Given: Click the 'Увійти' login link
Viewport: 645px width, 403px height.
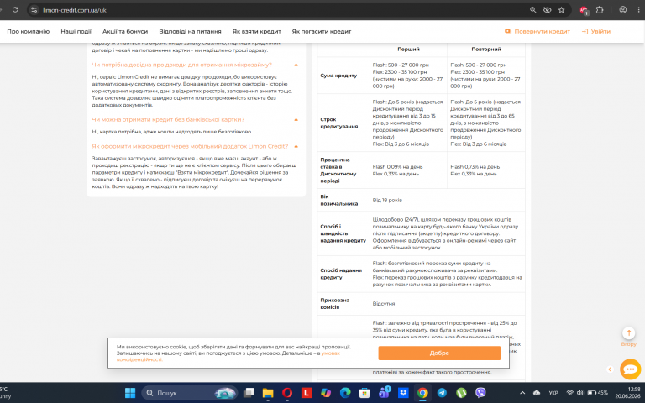Looking at the screenshot, I should 596,31.
